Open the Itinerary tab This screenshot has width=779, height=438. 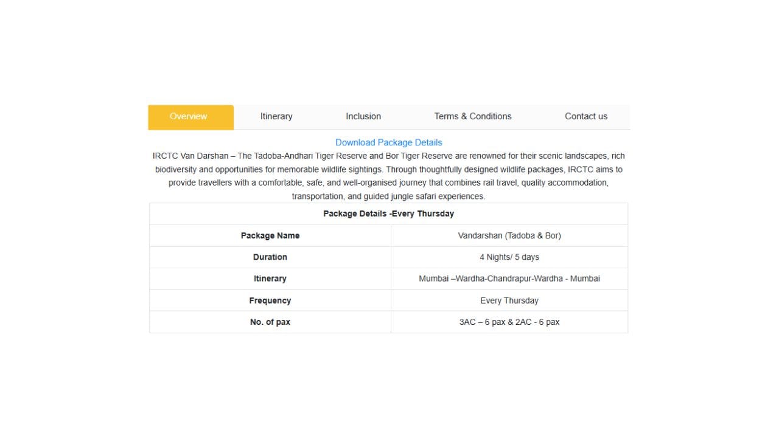276,117
